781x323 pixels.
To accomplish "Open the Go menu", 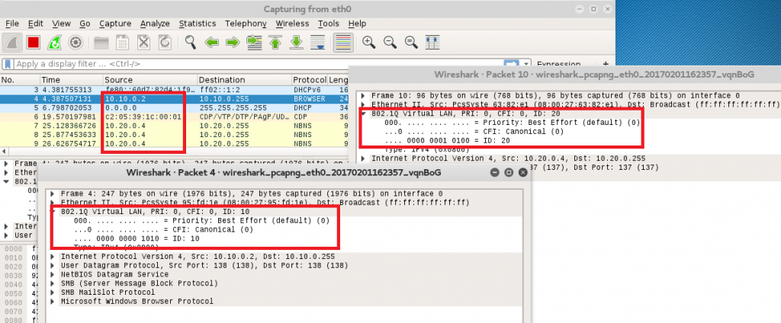I will (85, 24).
